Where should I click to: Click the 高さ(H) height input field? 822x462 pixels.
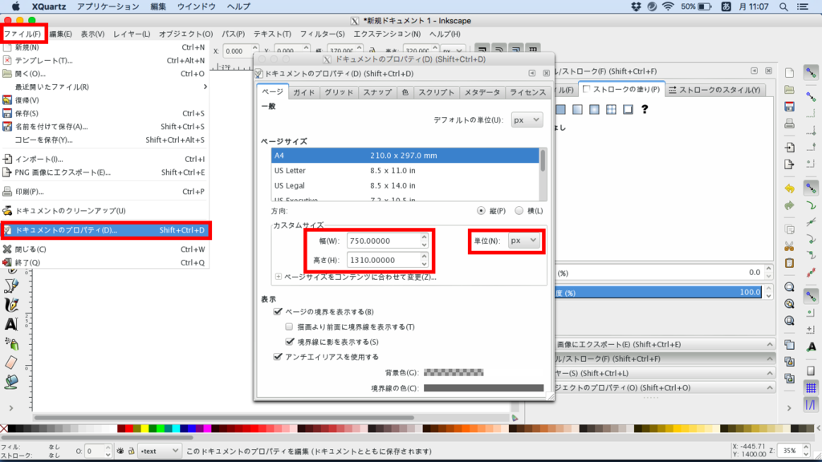point(388,260)
